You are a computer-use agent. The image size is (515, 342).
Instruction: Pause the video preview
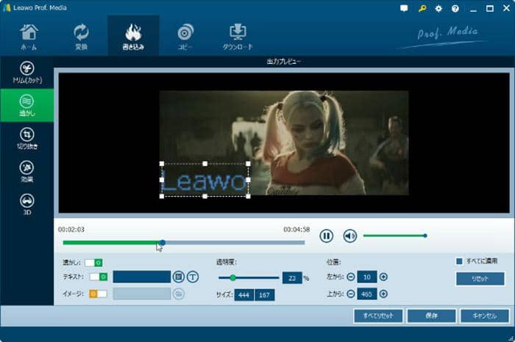tap(327, 236)
